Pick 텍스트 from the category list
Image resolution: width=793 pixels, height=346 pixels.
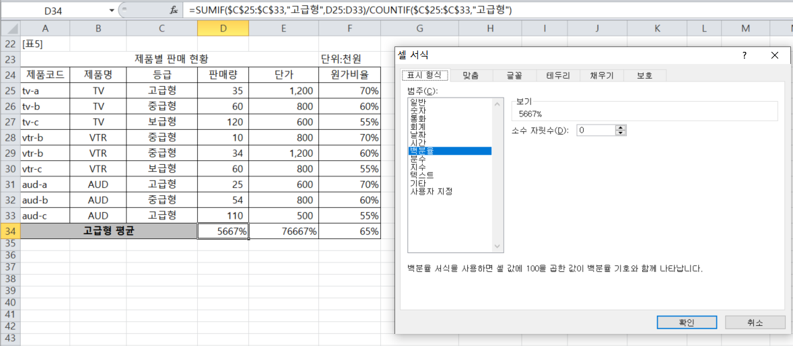(x=422, y=175)
